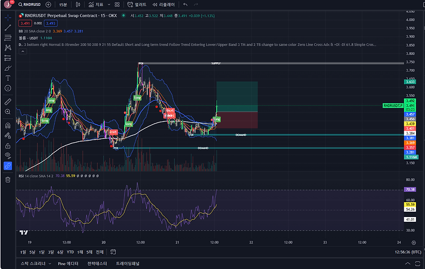The width and height of the screenshot is (425, 269).
Task: Open timezone menu at 12:56:36 (UTC)
Action: 408,252
